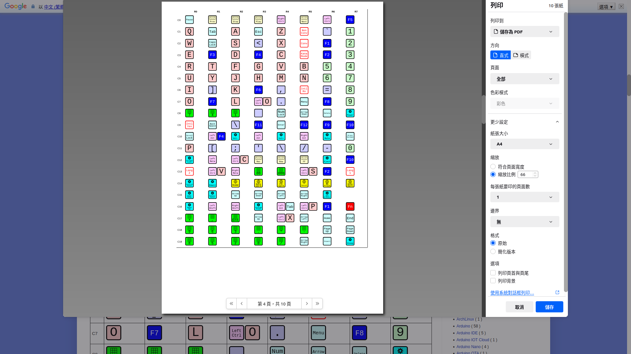Go to previous preview page
The width and height of the screenshot is (631, 354).
(x=242, y=304)
